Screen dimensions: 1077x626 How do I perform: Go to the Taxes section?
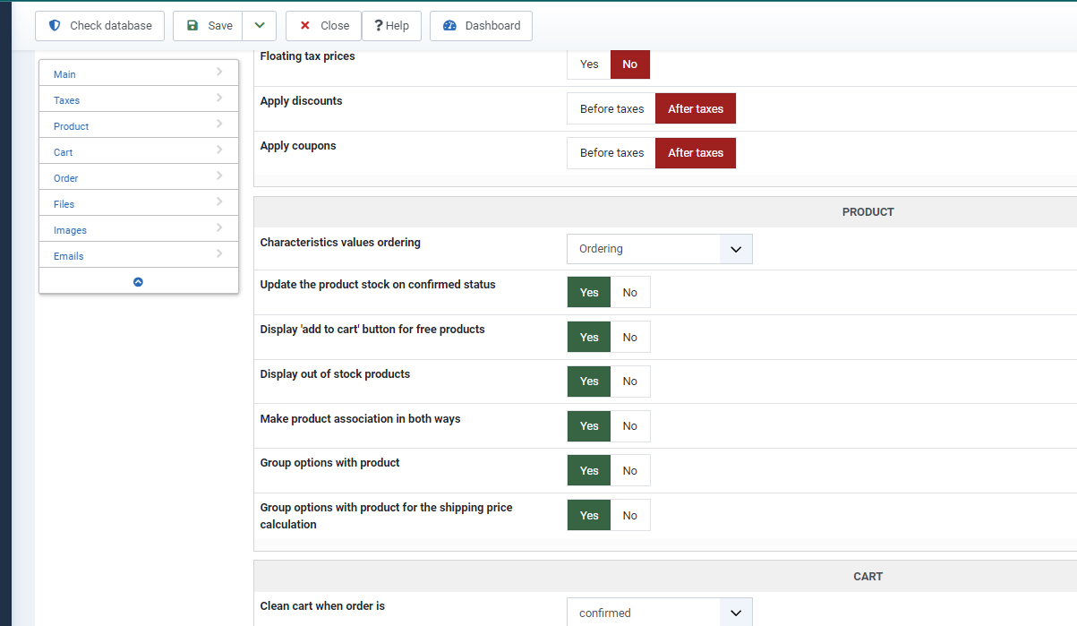click(x=67, y=100)
